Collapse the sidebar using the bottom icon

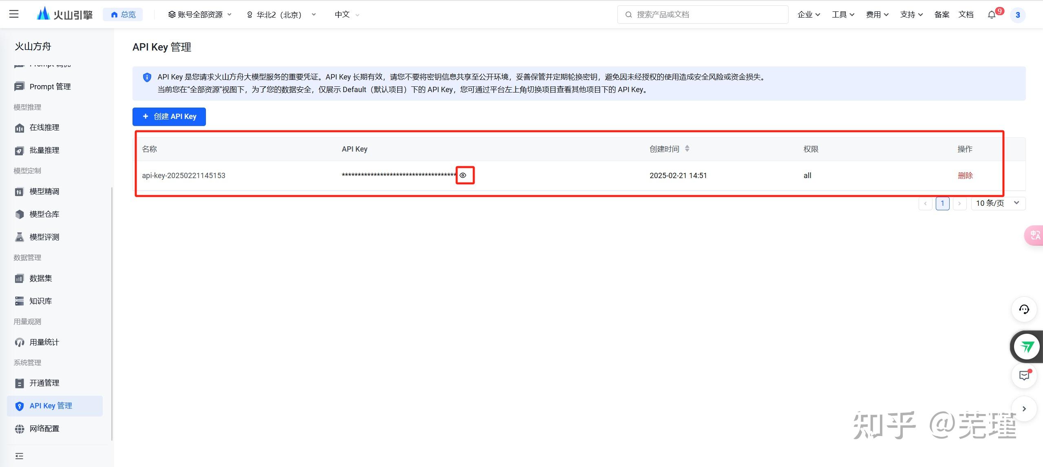coord(19,456)
